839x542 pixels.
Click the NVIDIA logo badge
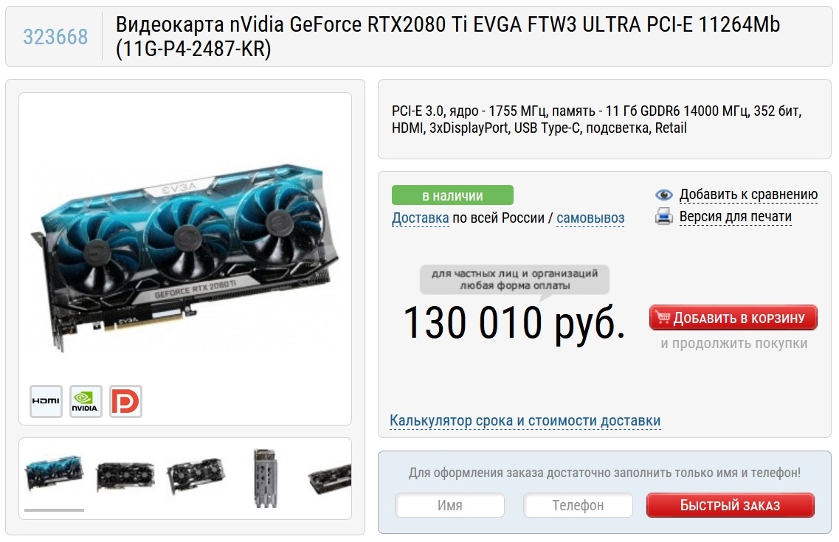(x=86, y=401)
